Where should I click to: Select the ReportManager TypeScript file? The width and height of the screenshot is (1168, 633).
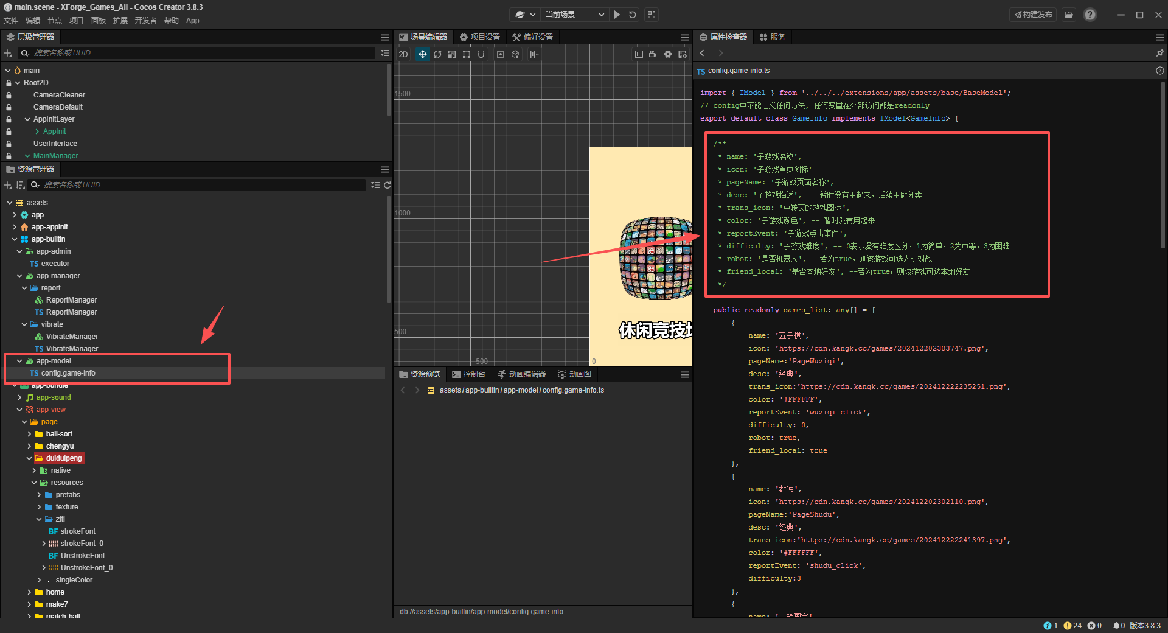click(71, 312)
